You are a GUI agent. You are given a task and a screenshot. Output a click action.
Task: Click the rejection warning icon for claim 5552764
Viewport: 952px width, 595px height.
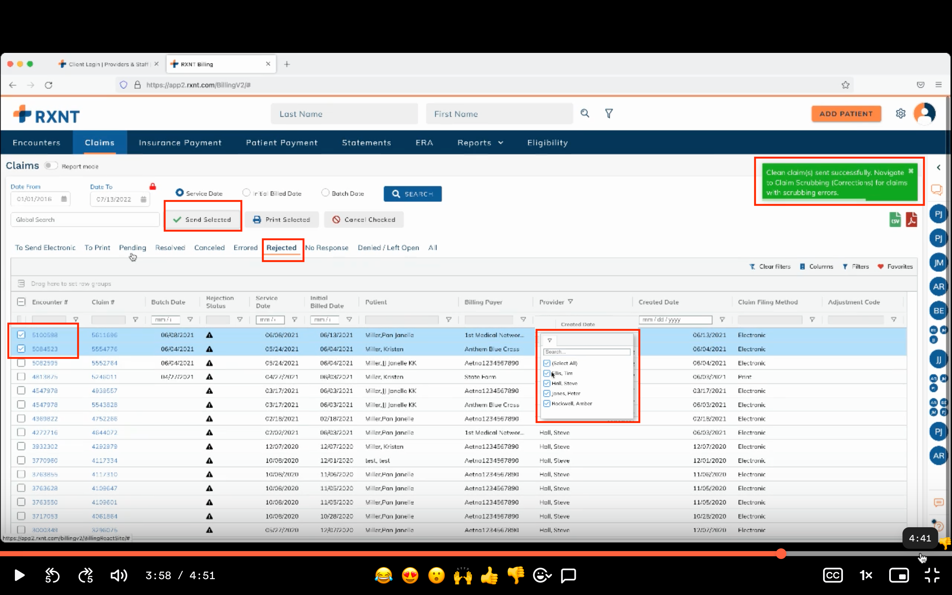209,363
